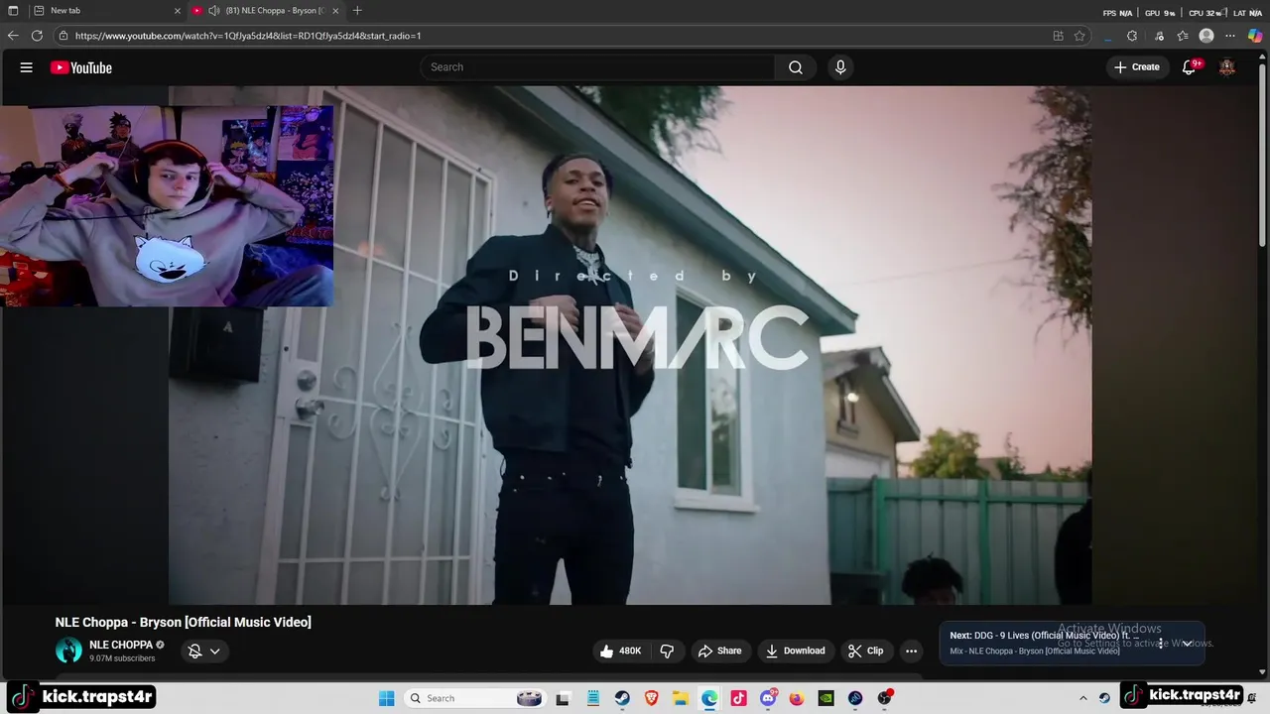Open the YouTube notifications bell
The height and width of the screenshot is (714, 1270).
[1190, 67]
